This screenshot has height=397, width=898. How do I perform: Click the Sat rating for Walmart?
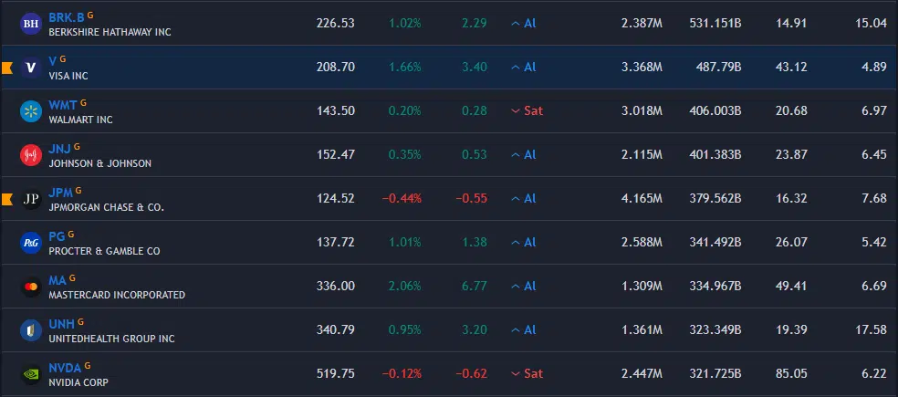click(527, 111)
